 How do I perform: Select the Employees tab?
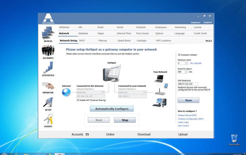tap(161, 27)
